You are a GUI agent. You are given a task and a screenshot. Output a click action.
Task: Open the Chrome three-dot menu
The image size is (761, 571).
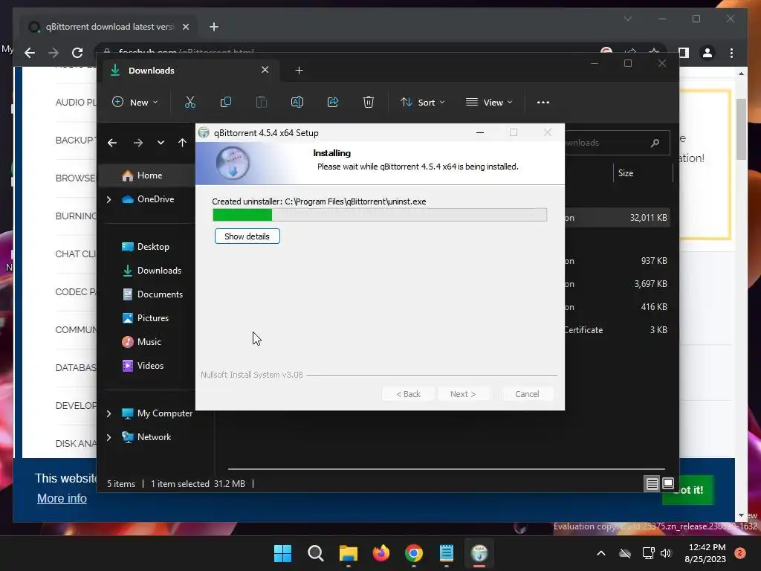pyautogui.click(x=731, y=53)
